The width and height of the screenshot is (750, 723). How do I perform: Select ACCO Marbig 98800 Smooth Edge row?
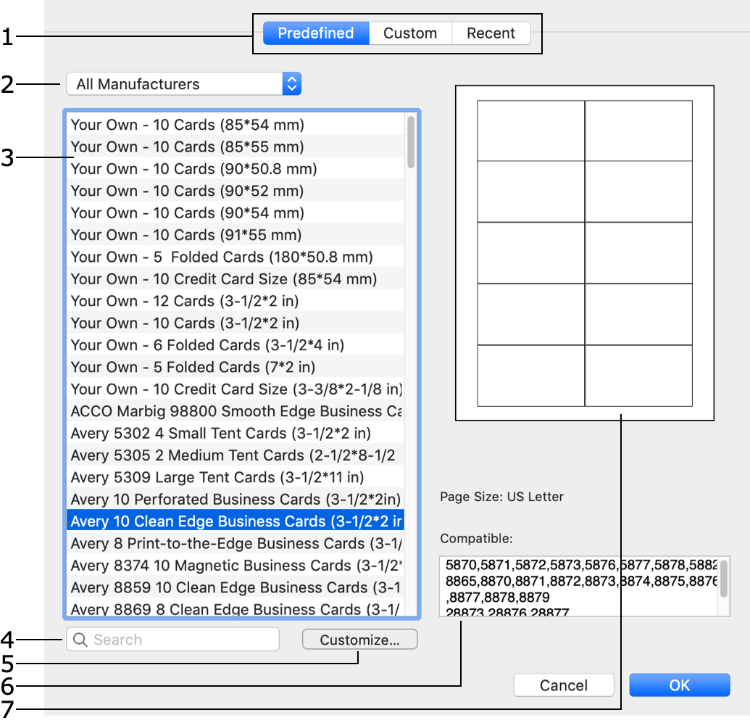pyautogui.click(x=236, y=411)
